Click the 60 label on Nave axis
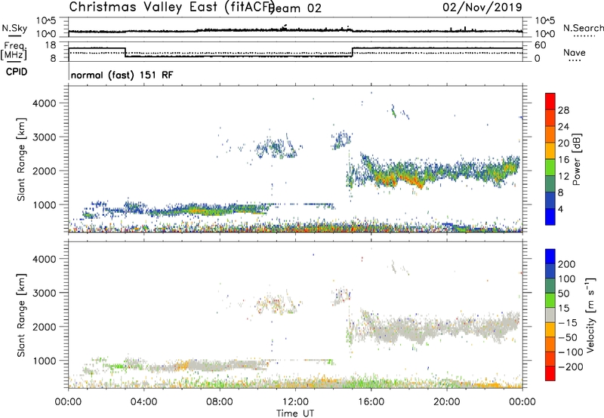 tap(541, 45)
